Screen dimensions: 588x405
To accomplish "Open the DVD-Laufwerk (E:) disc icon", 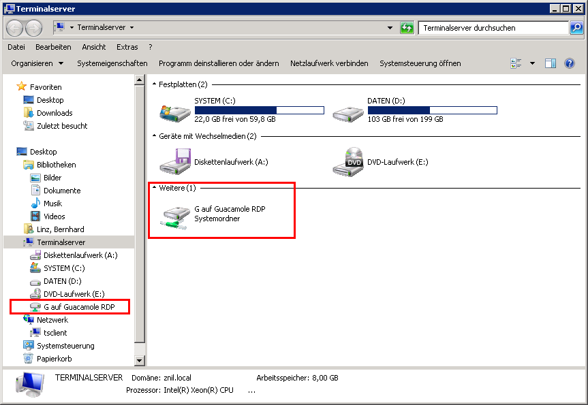I will 348,162.
